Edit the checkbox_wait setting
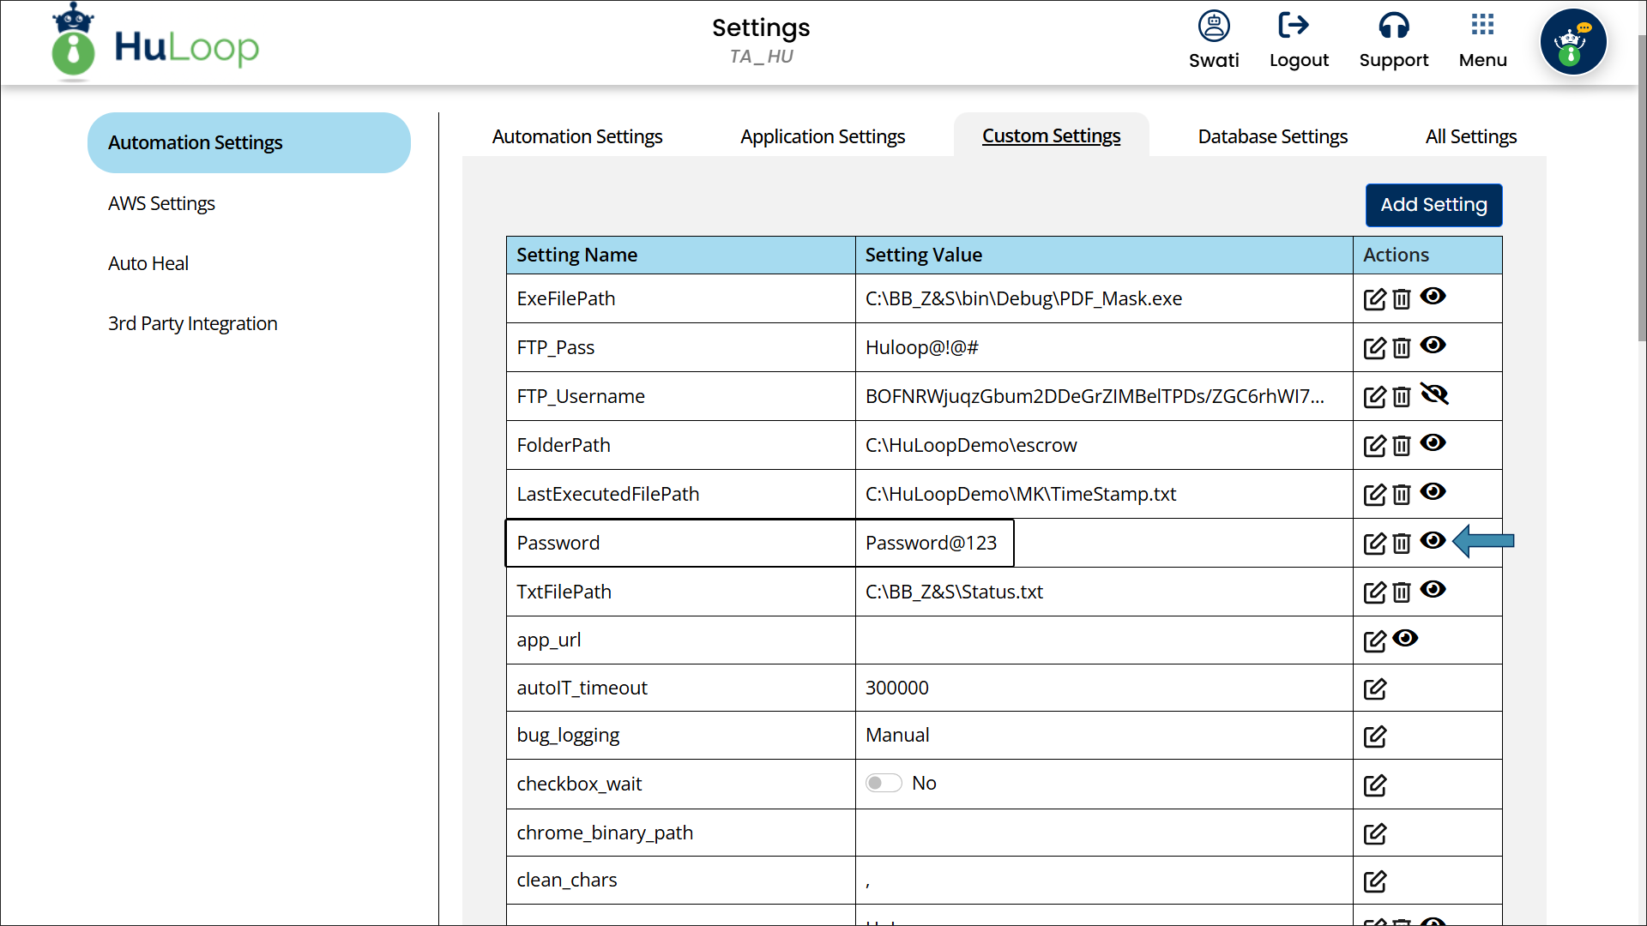This screenshot has width=1647, height=926. (x=1374, y=785)
